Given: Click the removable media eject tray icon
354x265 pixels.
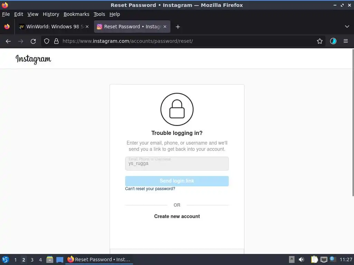Looking at the screenshot, I should (x=292, y=259).
